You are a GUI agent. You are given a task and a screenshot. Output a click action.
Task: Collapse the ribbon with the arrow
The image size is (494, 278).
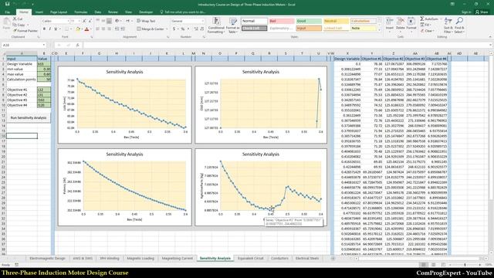(489, 37)
